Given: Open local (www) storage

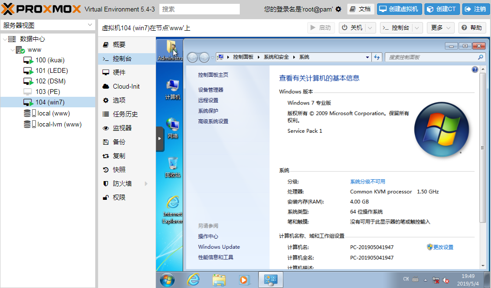Looking at the screenshot, I should pos(54,113).
